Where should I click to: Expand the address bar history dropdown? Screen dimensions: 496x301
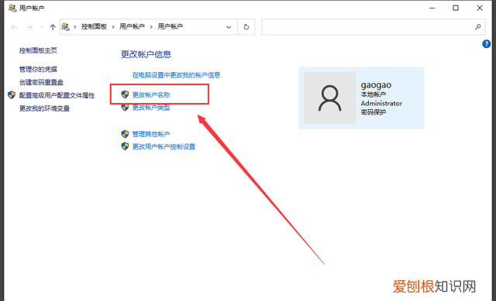[229, 27]
